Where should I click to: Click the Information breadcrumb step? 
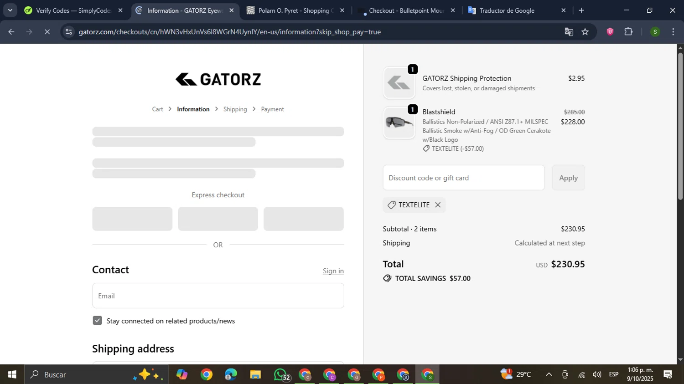tap(193, 109)
